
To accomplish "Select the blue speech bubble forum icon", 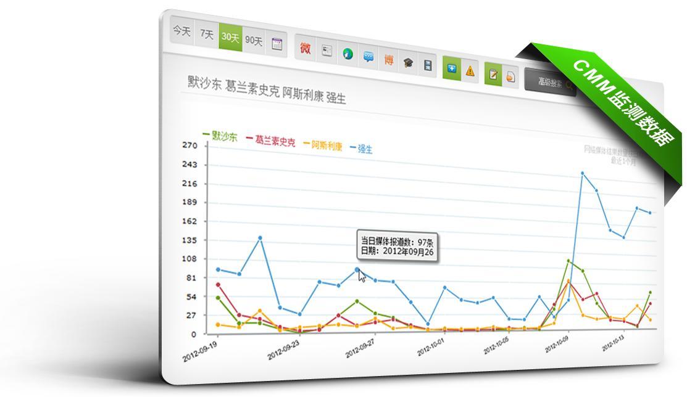I will point(368,57).
